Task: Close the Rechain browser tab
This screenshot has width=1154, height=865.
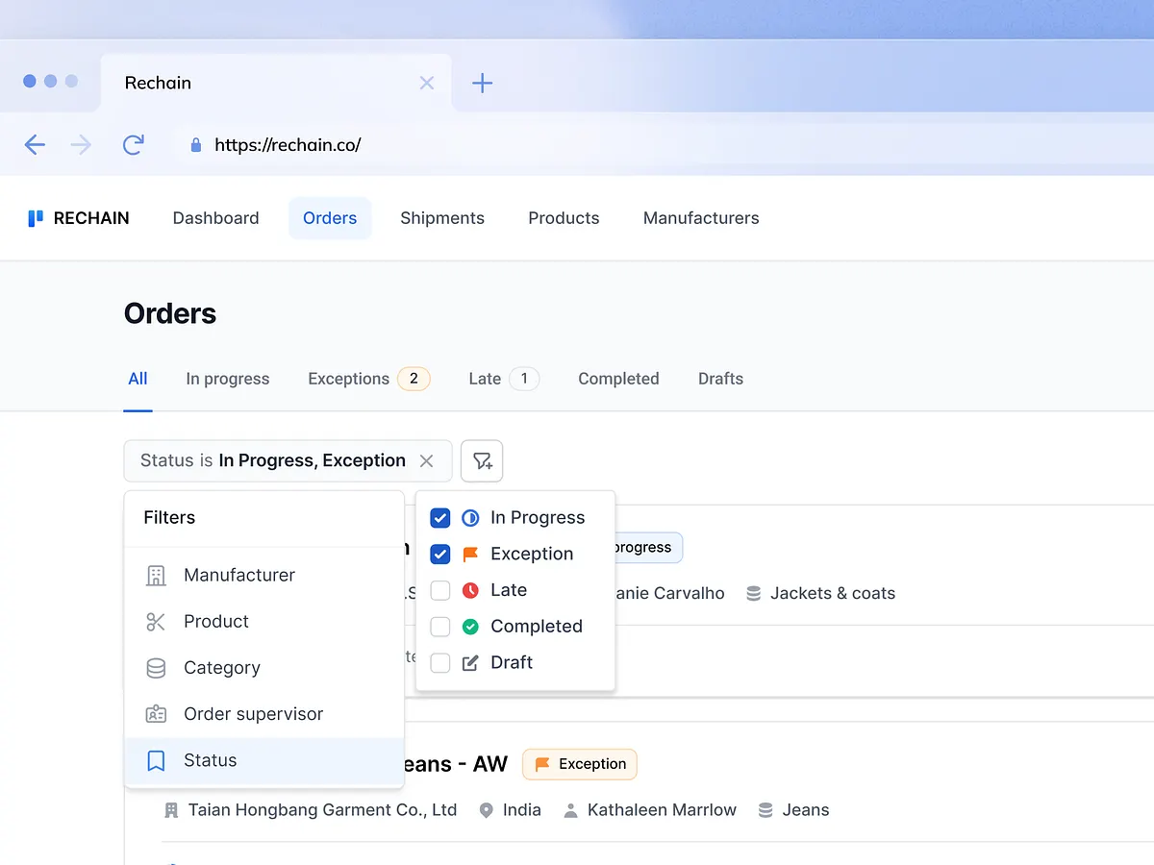Action: coord(427,83)
